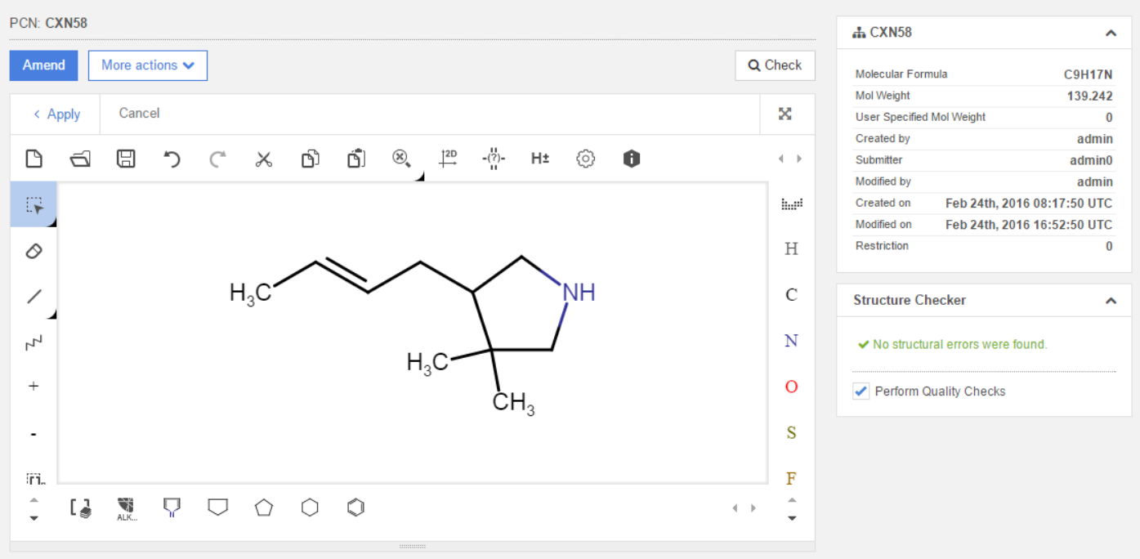Click the Undo arrow icon
The height and width of the screenshot is (559, 1140).
172,159
